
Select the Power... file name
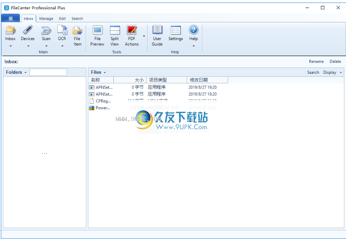click(103, 108)
